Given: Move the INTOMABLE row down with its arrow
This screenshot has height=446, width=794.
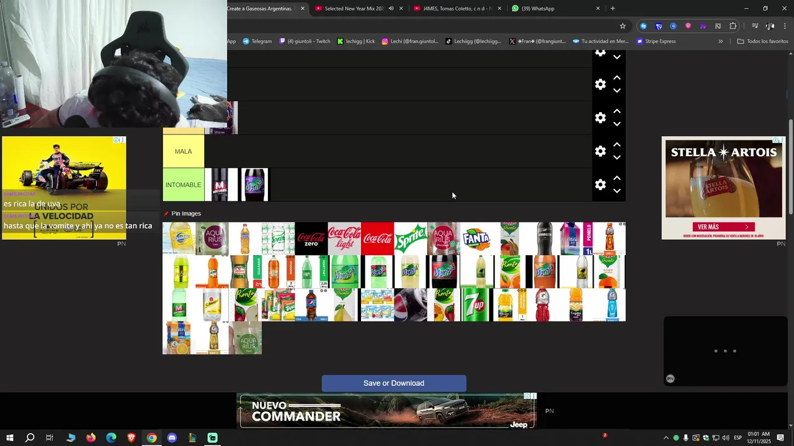Looking at the screenshot, I should (x=617, y=191).
